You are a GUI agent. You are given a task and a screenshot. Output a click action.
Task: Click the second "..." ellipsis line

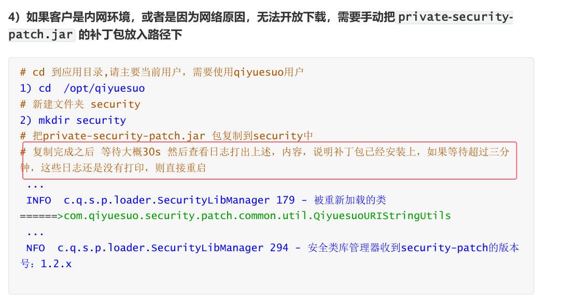35,232
